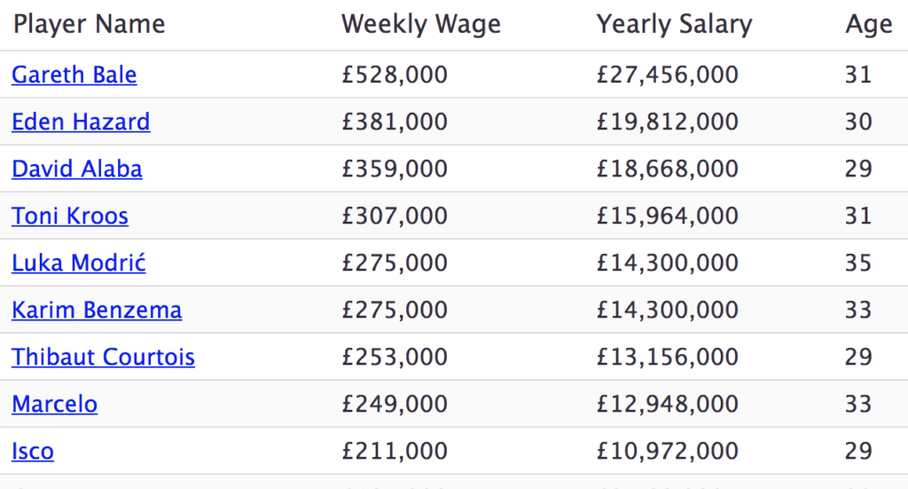This screenshot has height=489, width=908.
Task: Click the £27,456,000 yearly salary cell
Action: coord(668,75)
